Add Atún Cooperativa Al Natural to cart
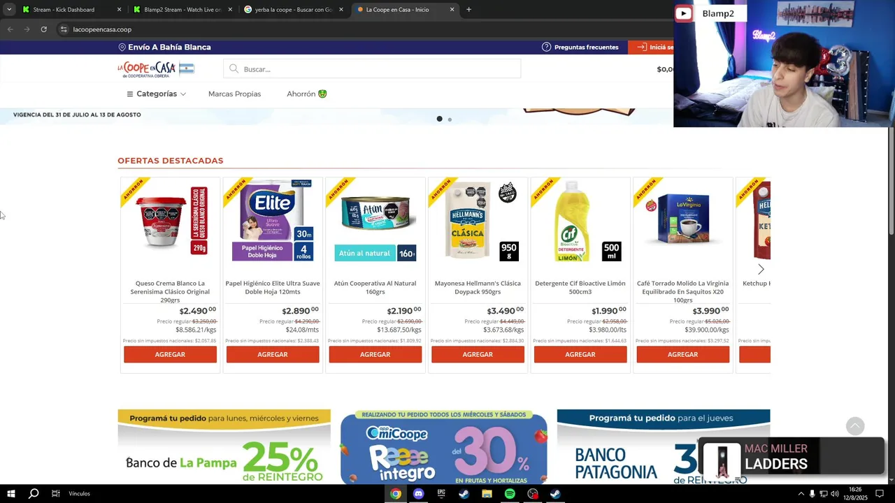Screen dimensions: 895x503 [x=375, y=354]
